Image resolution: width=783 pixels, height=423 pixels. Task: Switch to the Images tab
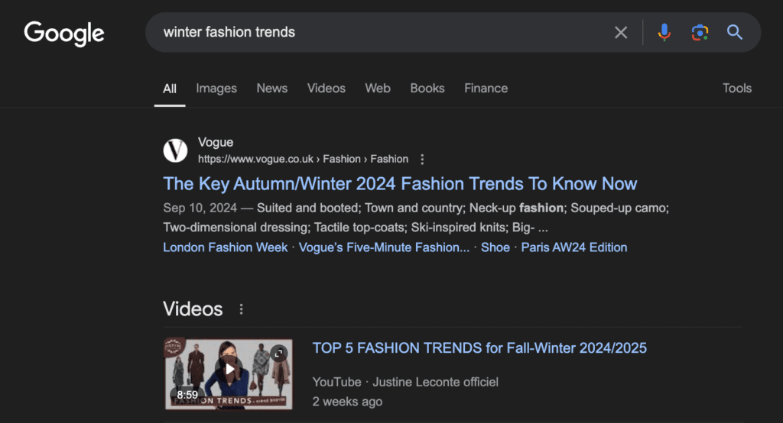[x=216, y=89]
